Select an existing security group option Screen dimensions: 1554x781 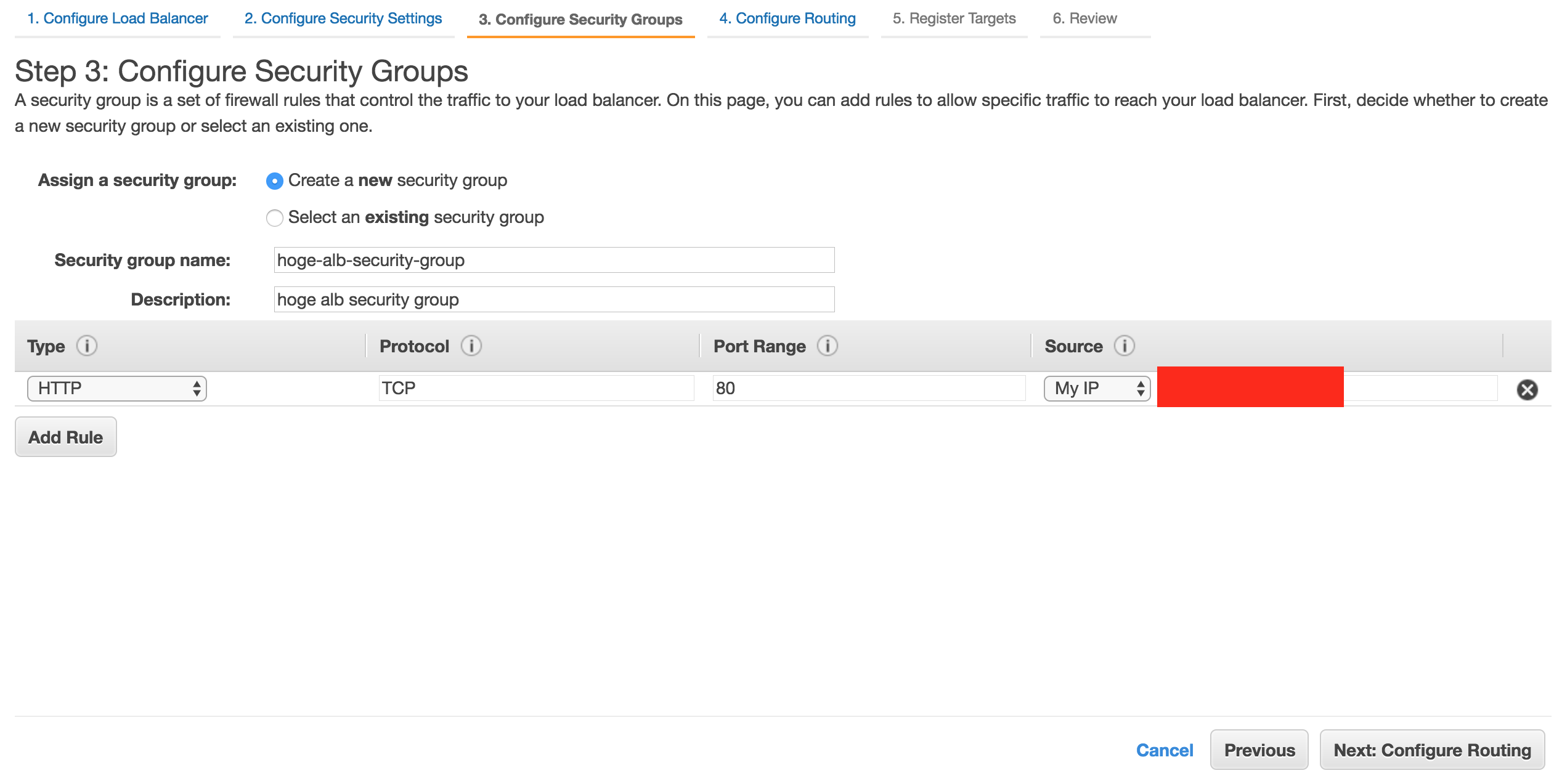coord(274,218)
